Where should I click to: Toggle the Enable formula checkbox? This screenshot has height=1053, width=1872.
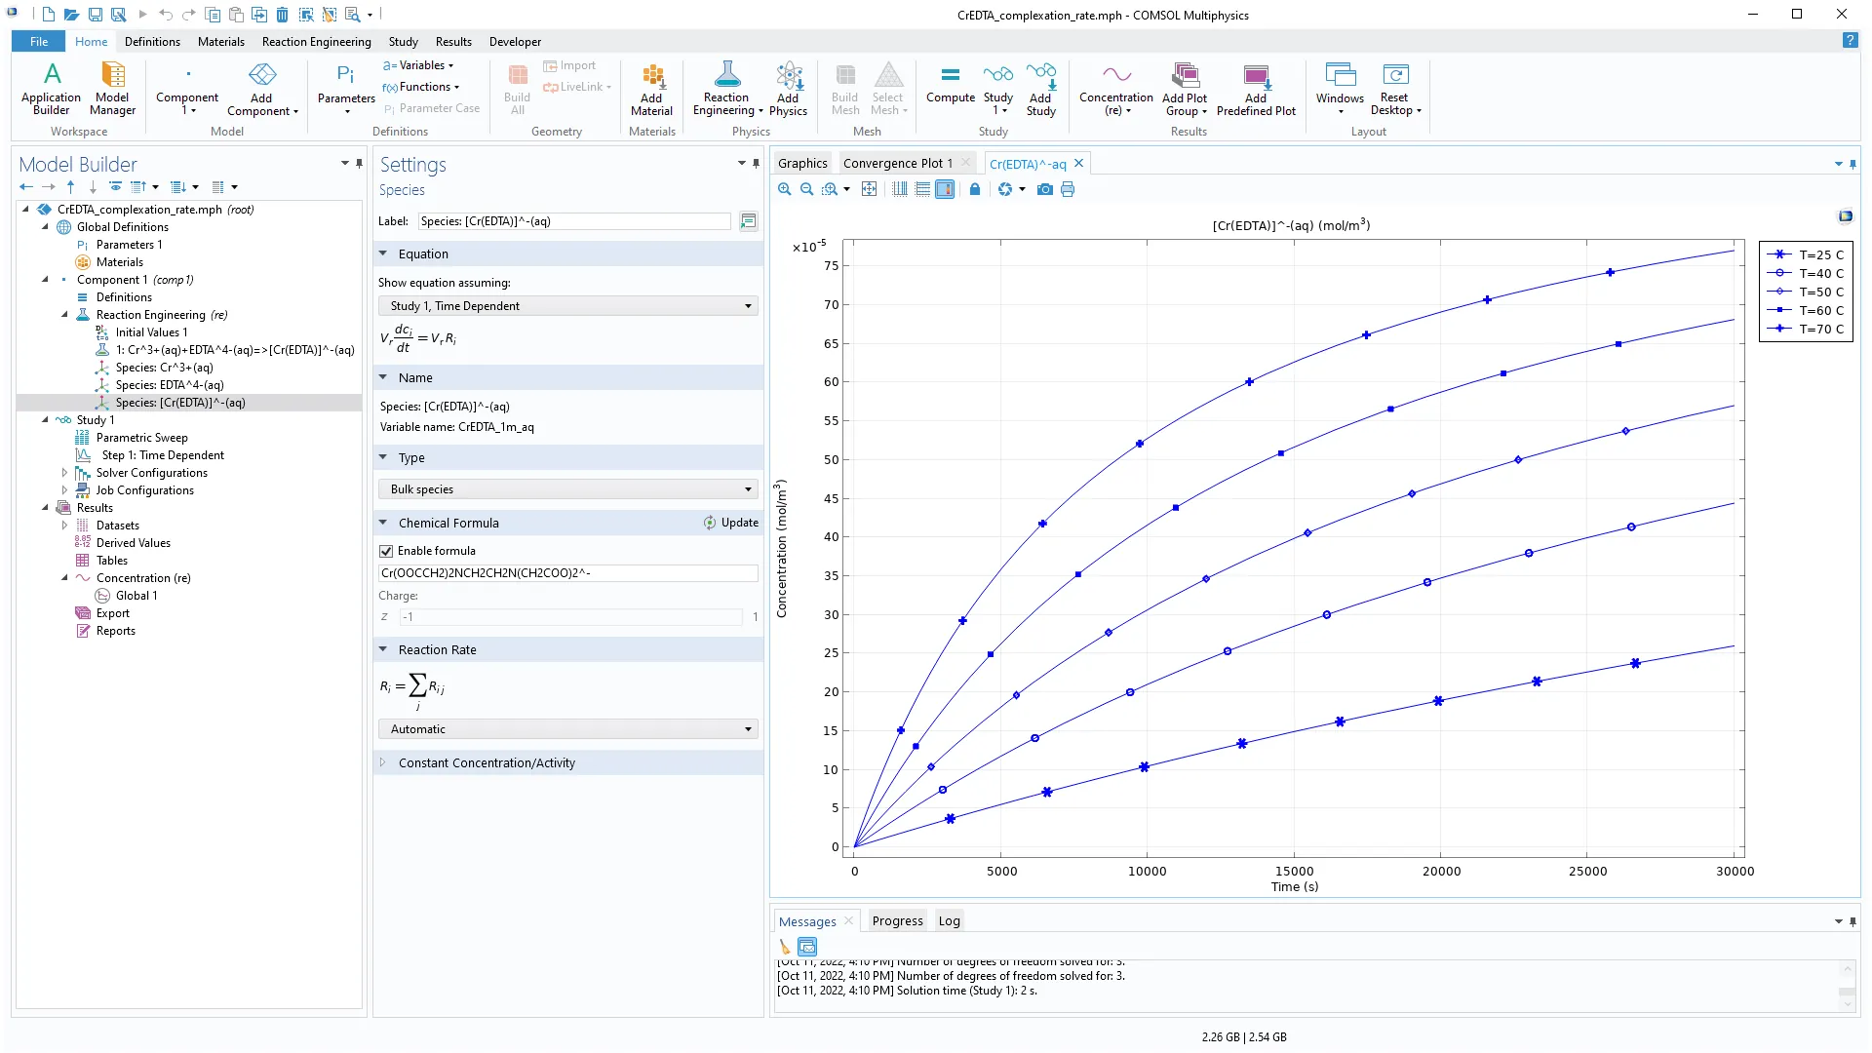coord(386,551)
